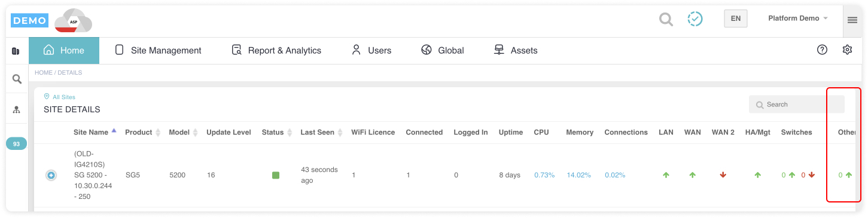Go to the Home tab

(x=64, y=51)
